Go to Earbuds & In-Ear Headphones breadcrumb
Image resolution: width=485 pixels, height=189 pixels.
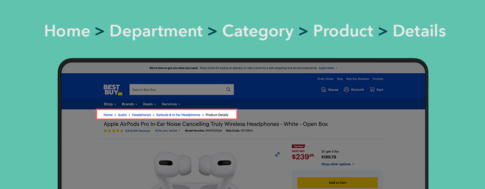tap(178, 115)
